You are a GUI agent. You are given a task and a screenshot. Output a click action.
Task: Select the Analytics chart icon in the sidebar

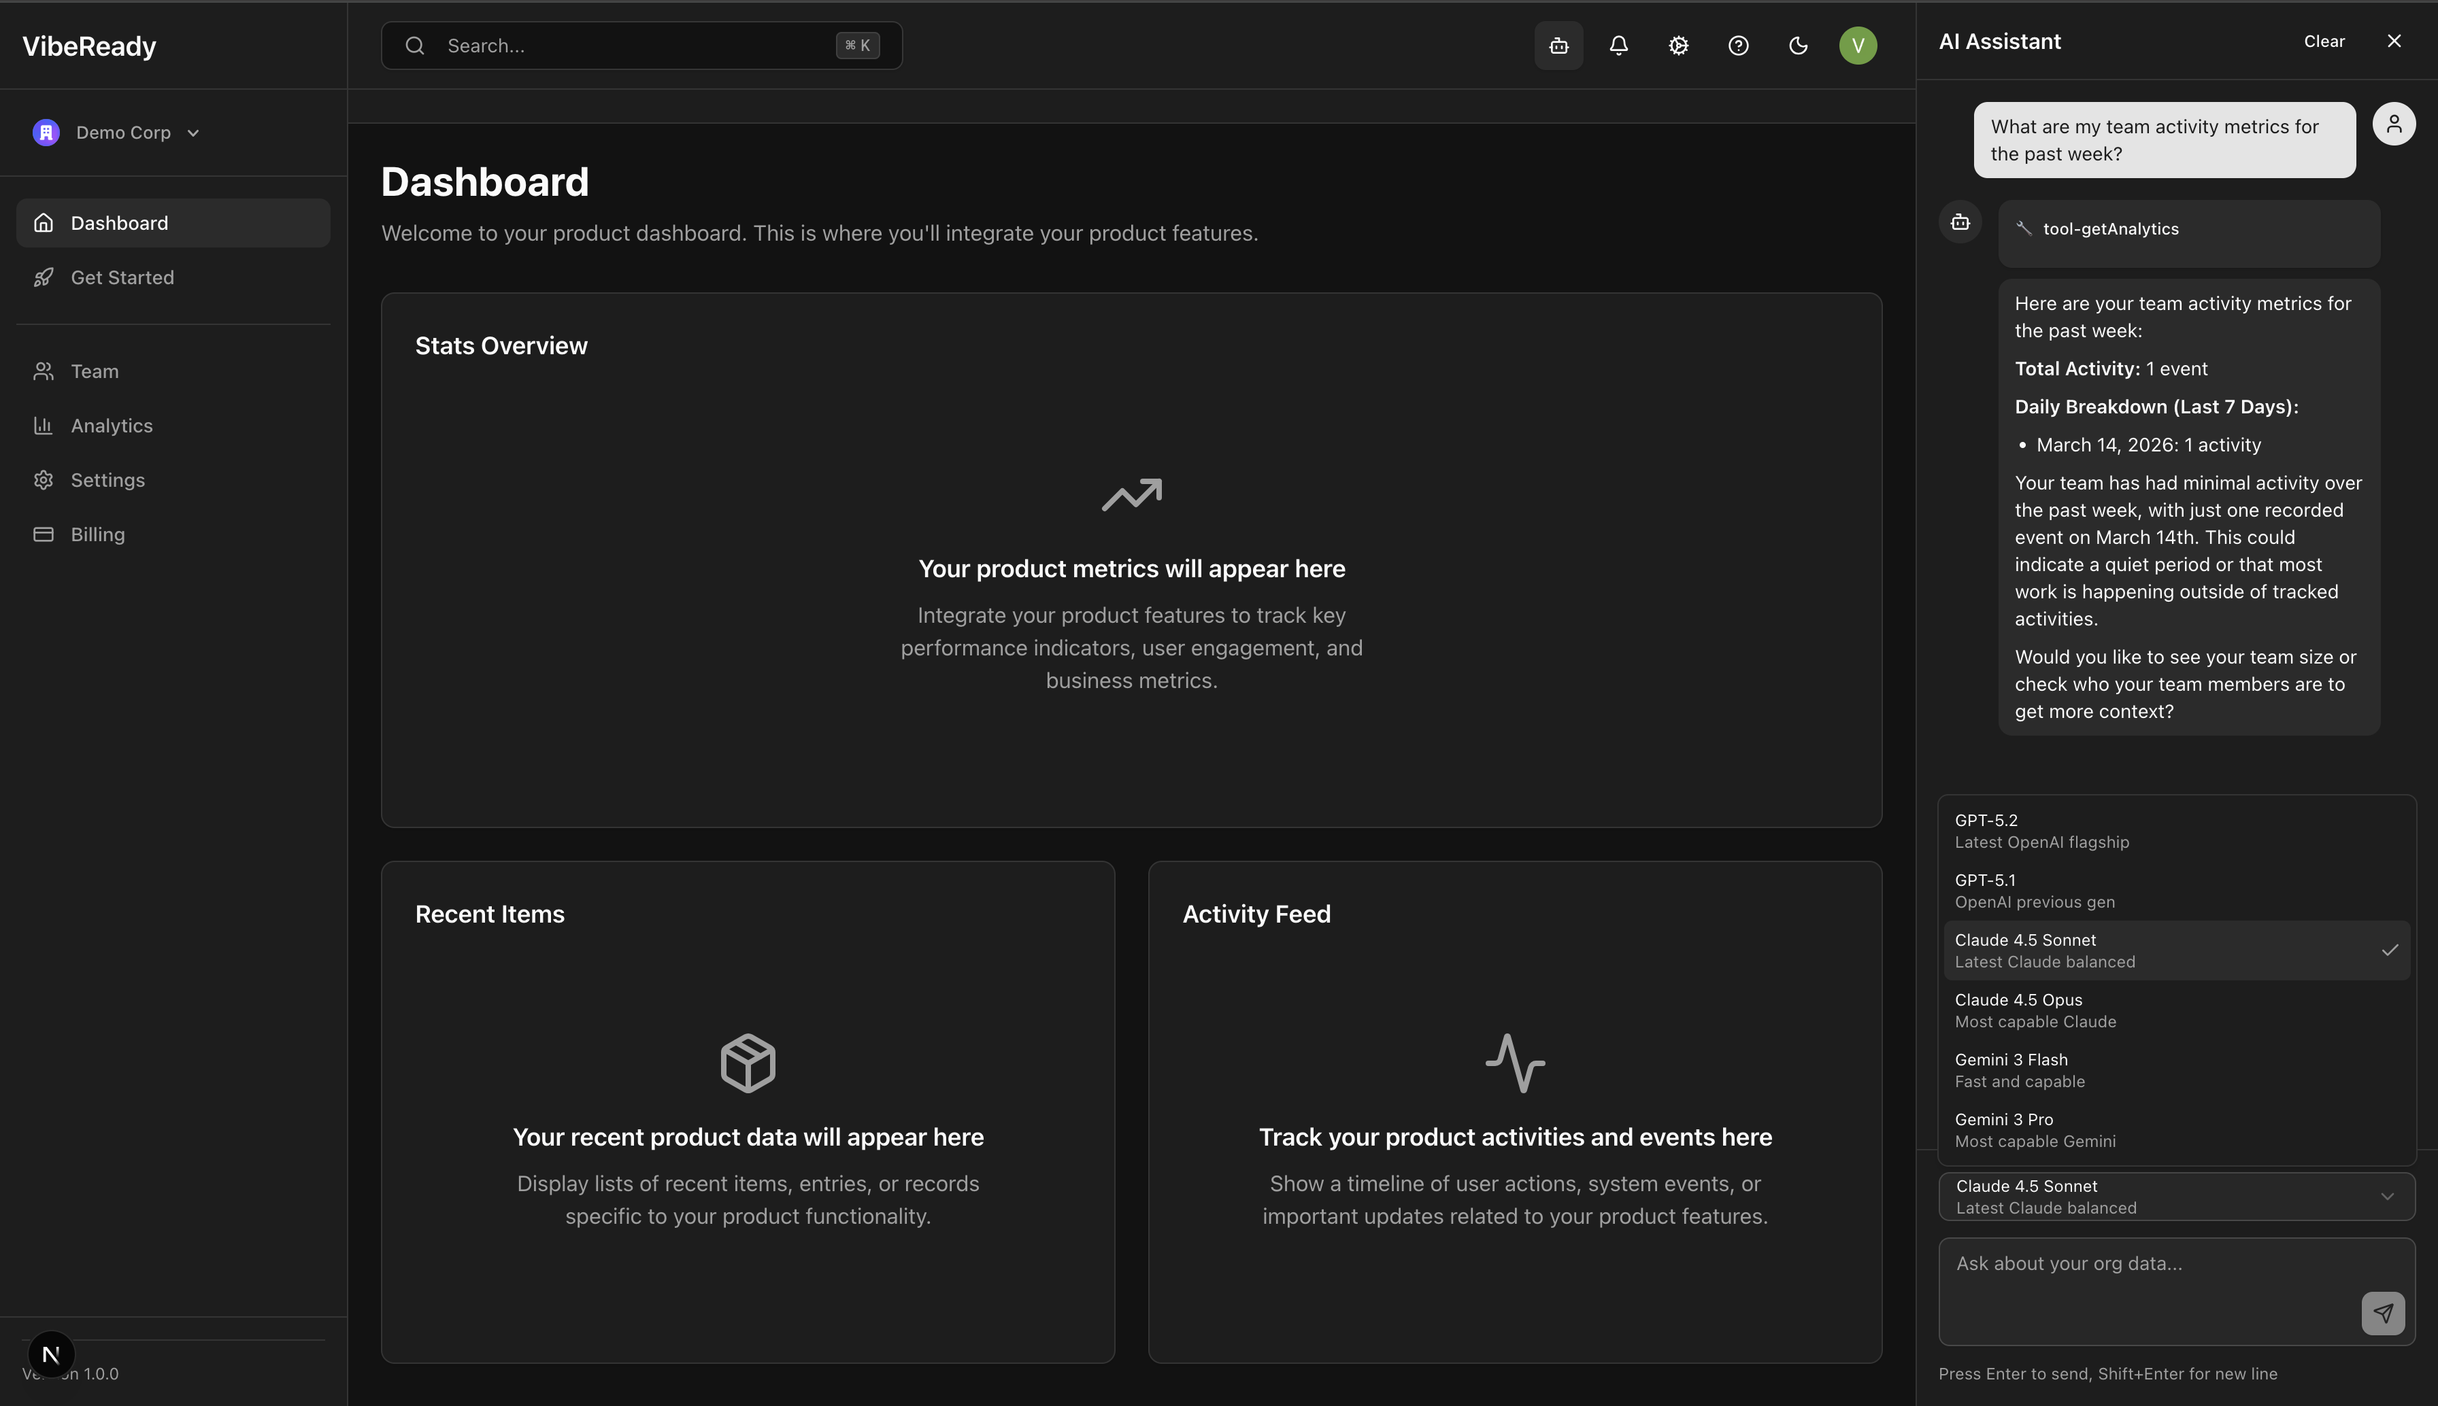[44, 425]
